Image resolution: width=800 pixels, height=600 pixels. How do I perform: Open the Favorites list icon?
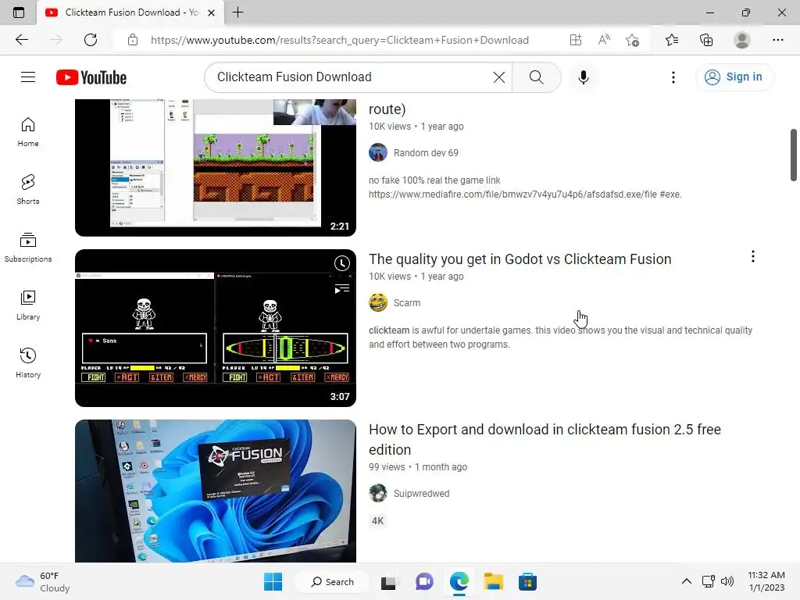tap(672, 40)
